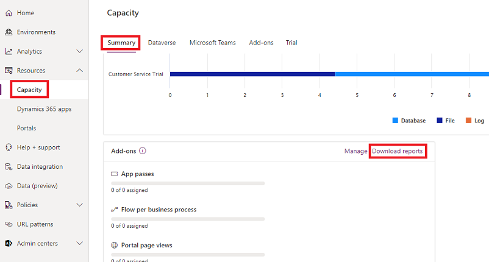
Task: Click the Data integration icon
Action: [x=9, y=167]
